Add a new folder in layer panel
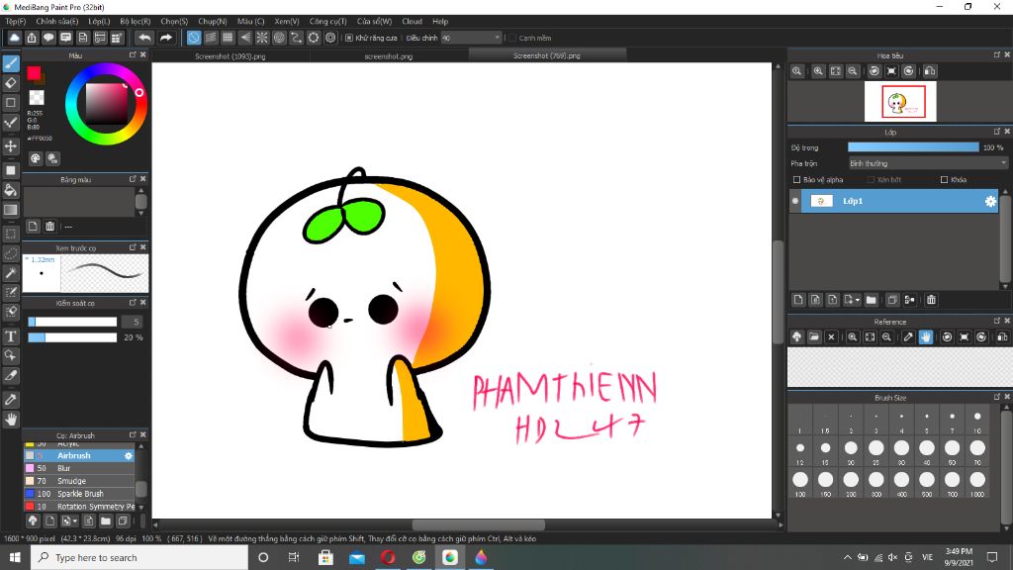 point(871,300)
